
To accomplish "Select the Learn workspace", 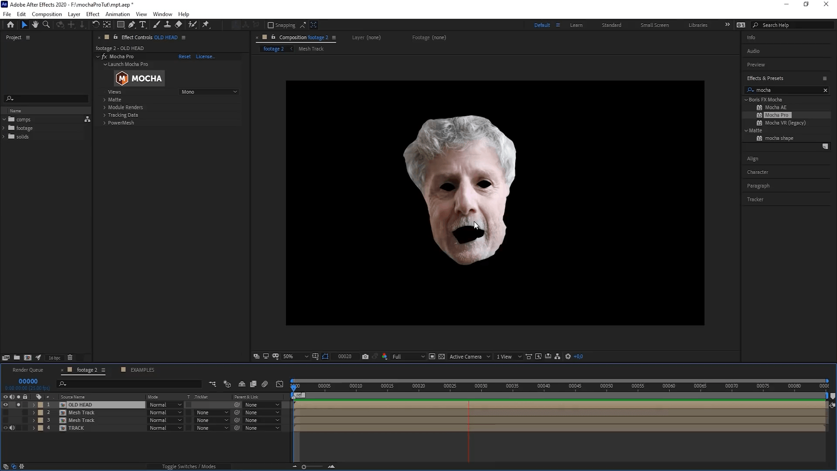I will pos(576,25).
